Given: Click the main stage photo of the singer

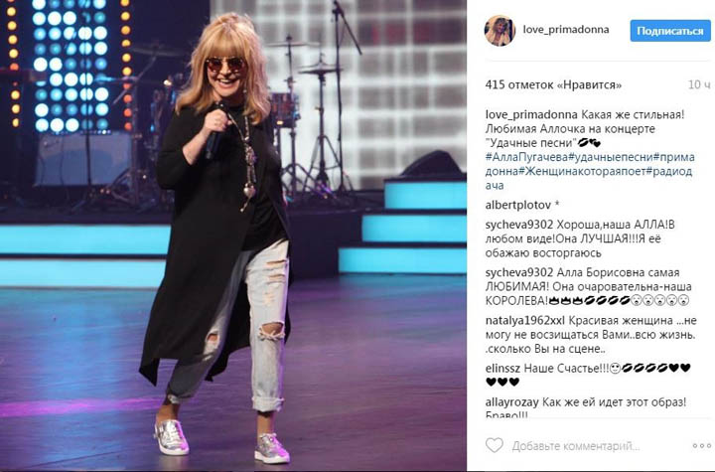Looking at the screenshot, I should 233,236.
